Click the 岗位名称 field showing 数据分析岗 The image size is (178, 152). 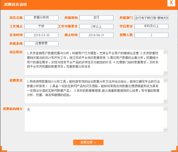[41, 18]
